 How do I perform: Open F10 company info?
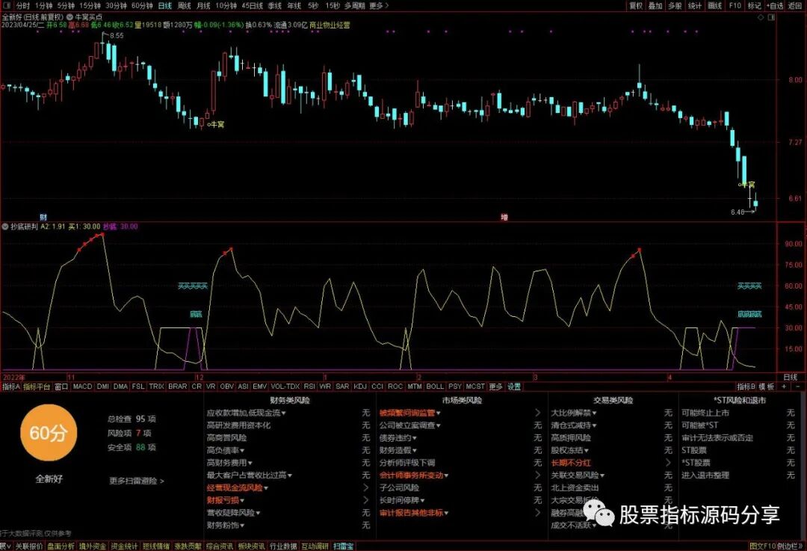(x=735, y=6)
